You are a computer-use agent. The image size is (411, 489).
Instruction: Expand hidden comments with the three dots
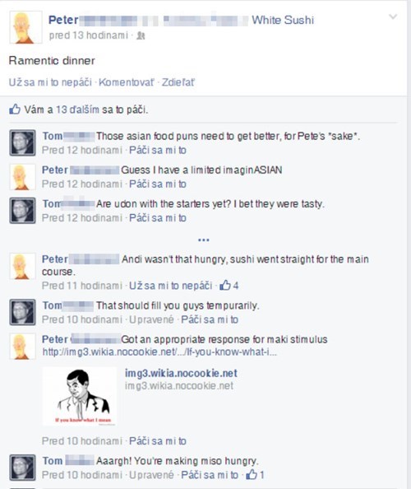pos(203,240)
